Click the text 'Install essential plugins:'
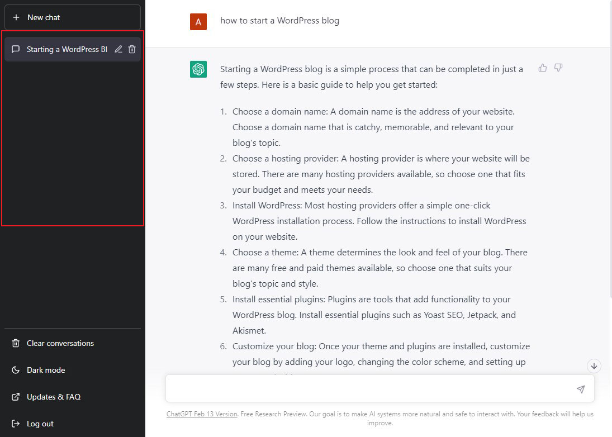The width and height of the screenshot is (612, 437). point(279,300)
